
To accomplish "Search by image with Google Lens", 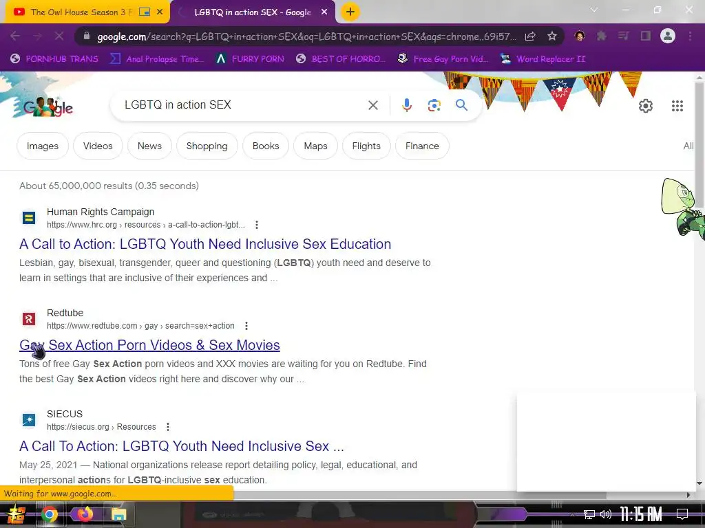I will click(434, 105).
